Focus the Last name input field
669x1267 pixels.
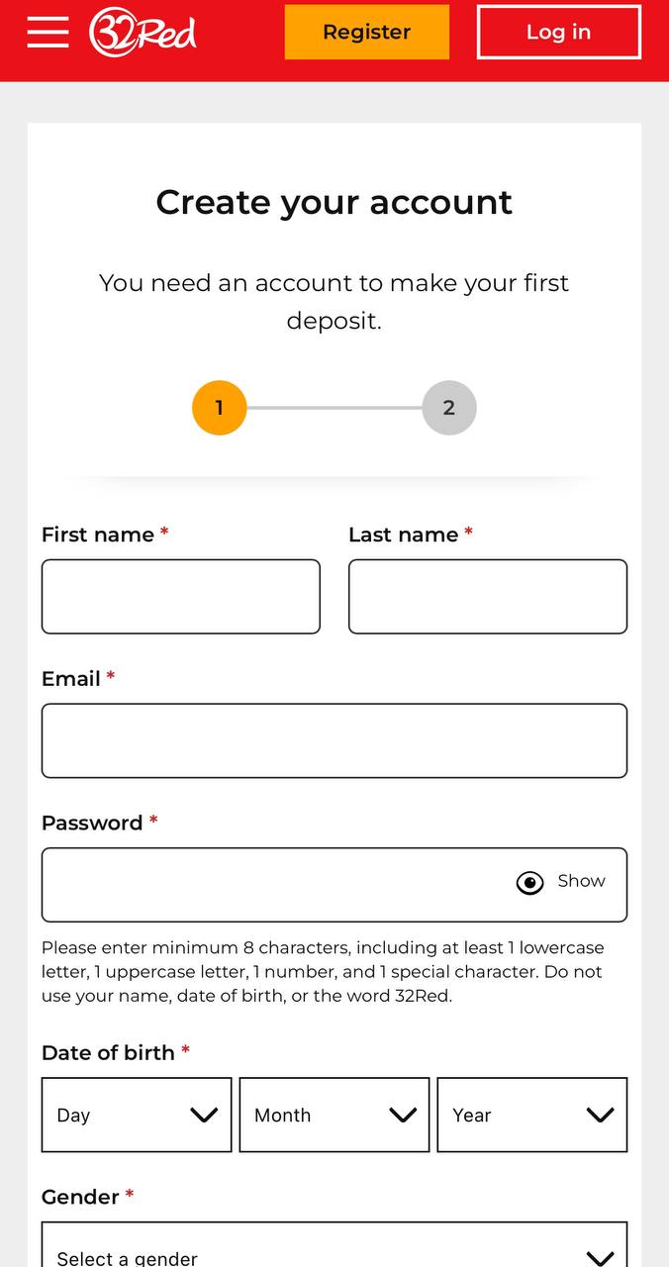pos(488,597)
